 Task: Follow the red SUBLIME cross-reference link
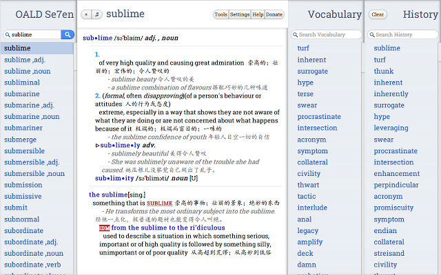[x=159, y=203]
